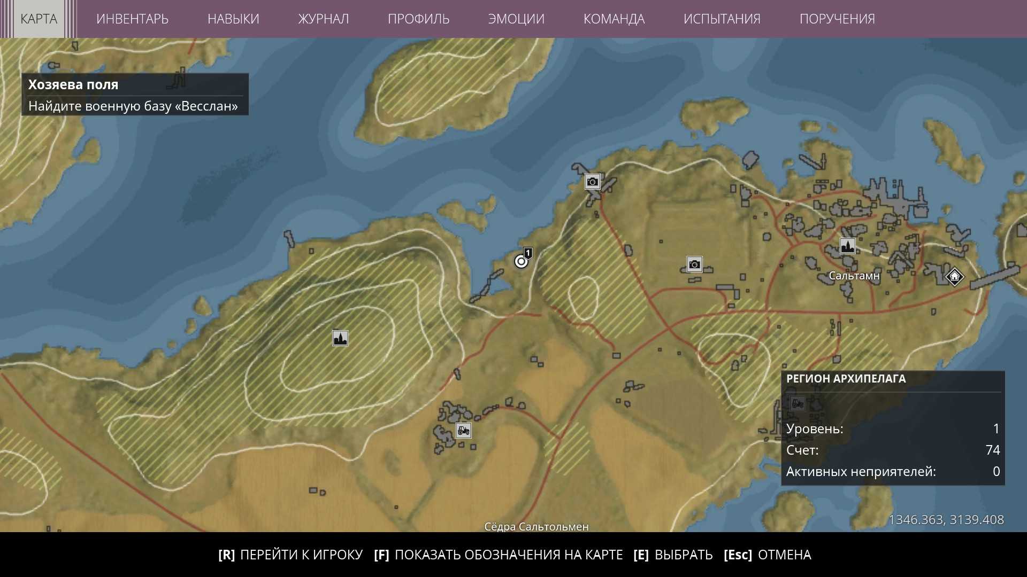Viewport: 1027px width, 577px height.
Task: Click the Сальтамн town label
Action: (854, 276)
